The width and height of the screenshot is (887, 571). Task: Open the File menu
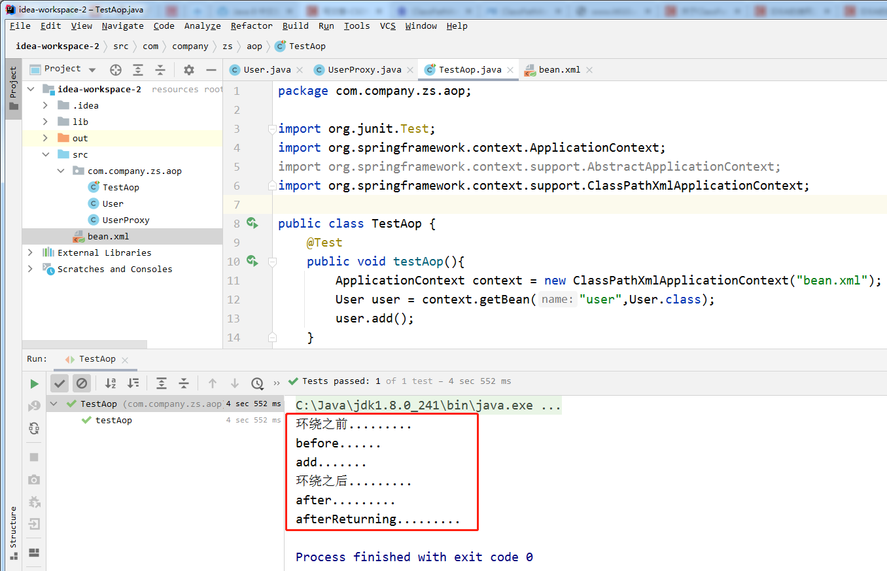[x=20, y=26]
